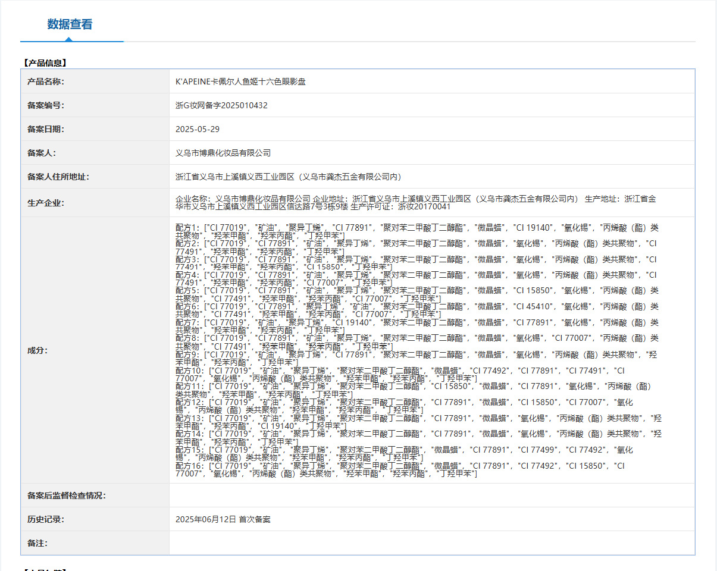This screenshot has height=571, width=717.
Task: Select the 配方10 ingredient line
Action: tap(400, 374)
